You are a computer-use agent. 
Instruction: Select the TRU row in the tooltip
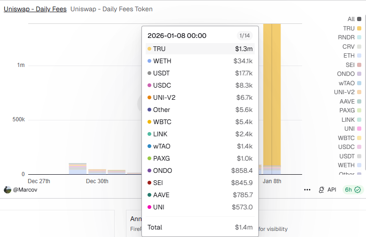point(200,49)
